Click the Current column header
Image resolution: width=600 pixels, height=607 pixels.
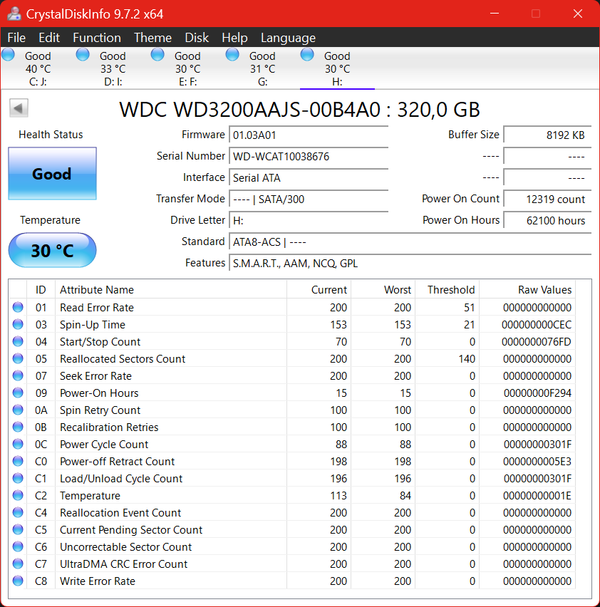(x=319, y=289)
